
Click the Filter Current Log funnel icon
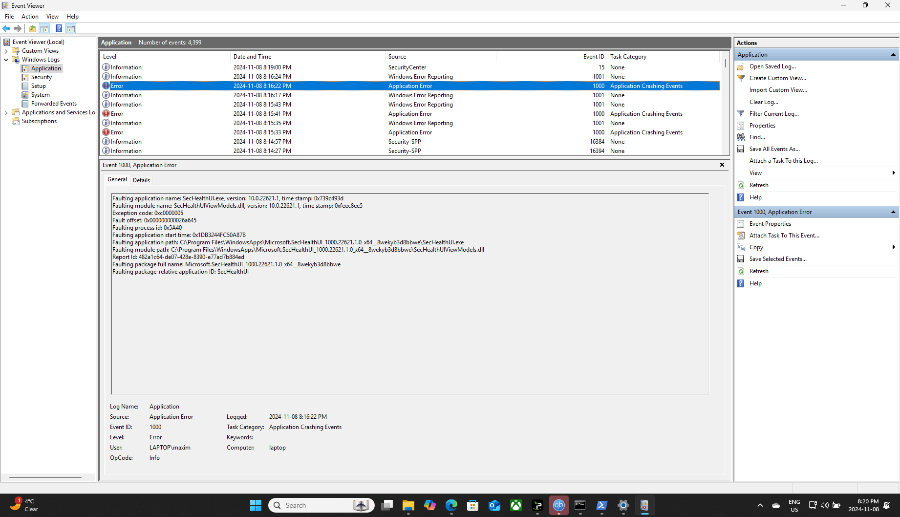click(x=741, y=114)
